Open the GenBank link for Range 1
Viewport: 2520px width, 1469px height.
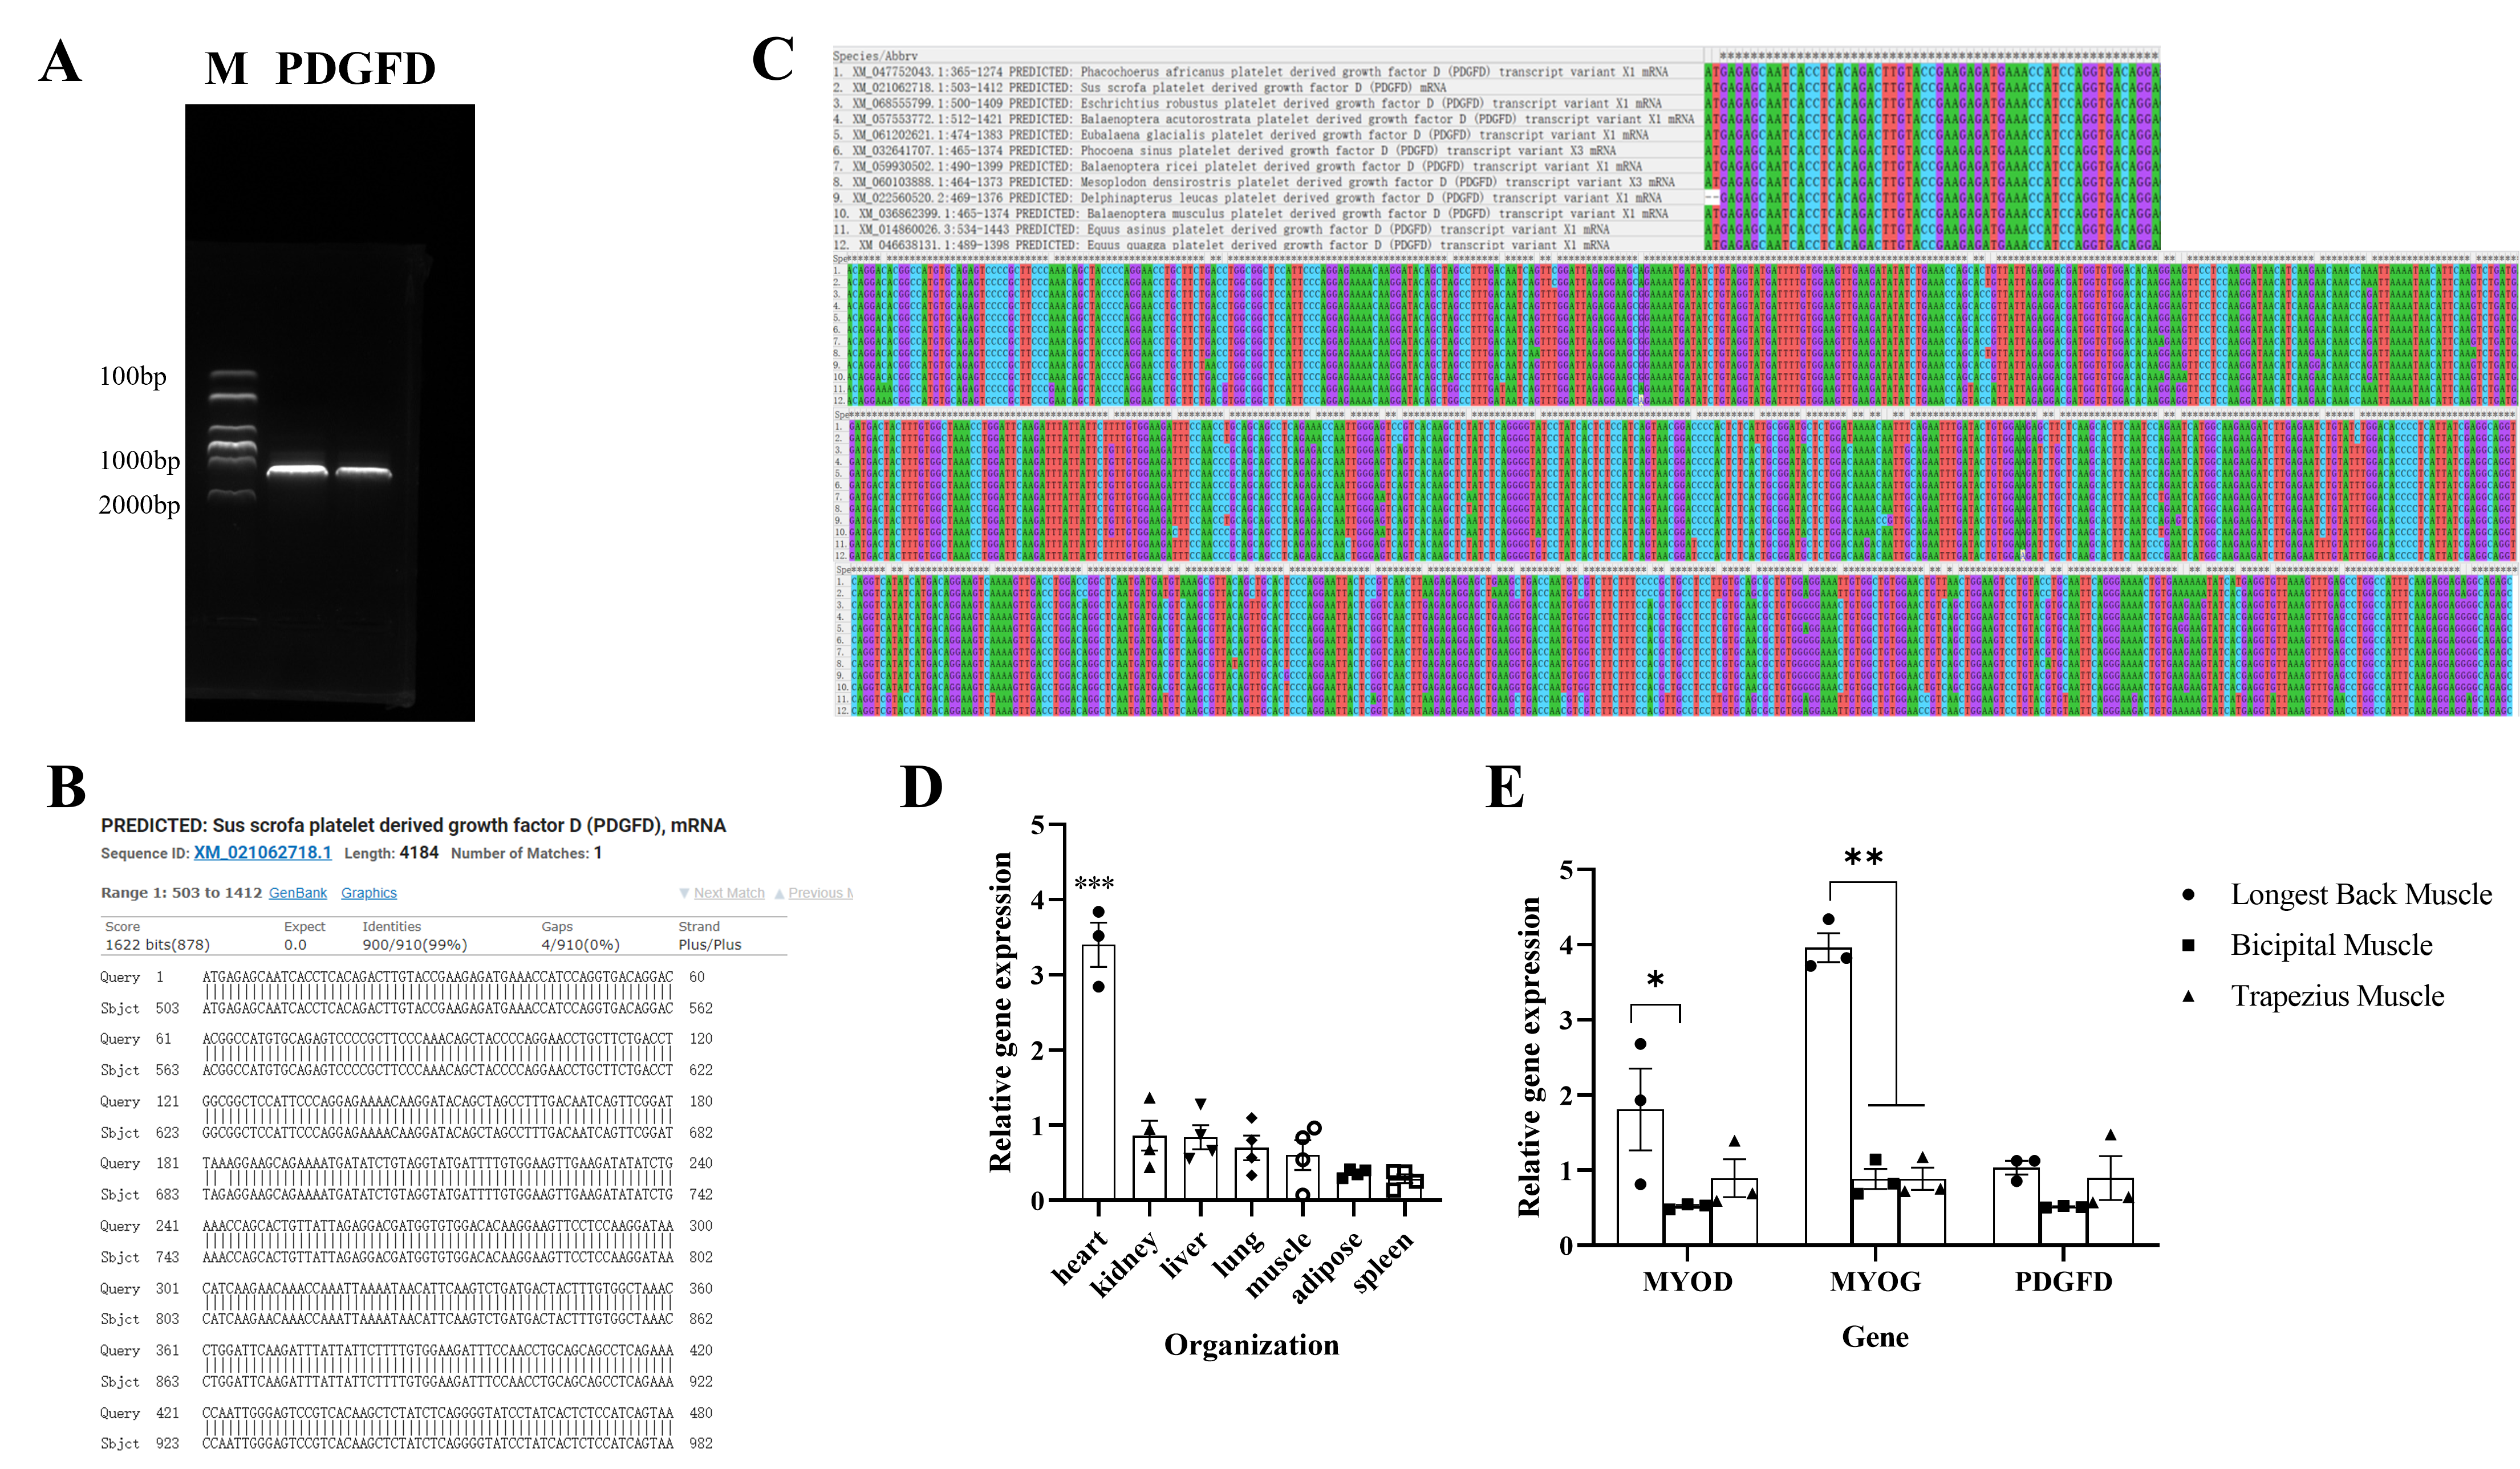click(x=297, y=892)
